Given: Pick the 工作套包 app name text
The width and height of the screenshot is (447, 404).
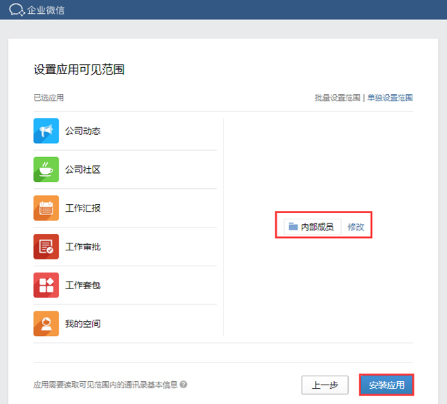Looking at the screenshot, I should coord(82,285).
